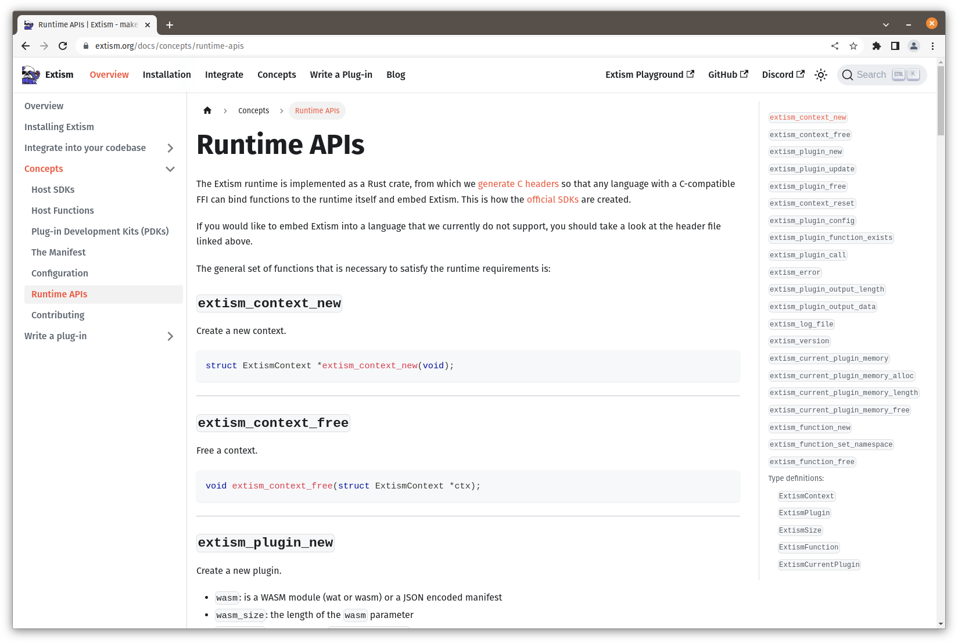Bookmark this page with the star icon
The width and height of the screenshot is (958, 643).
click(x=853, y=46)
